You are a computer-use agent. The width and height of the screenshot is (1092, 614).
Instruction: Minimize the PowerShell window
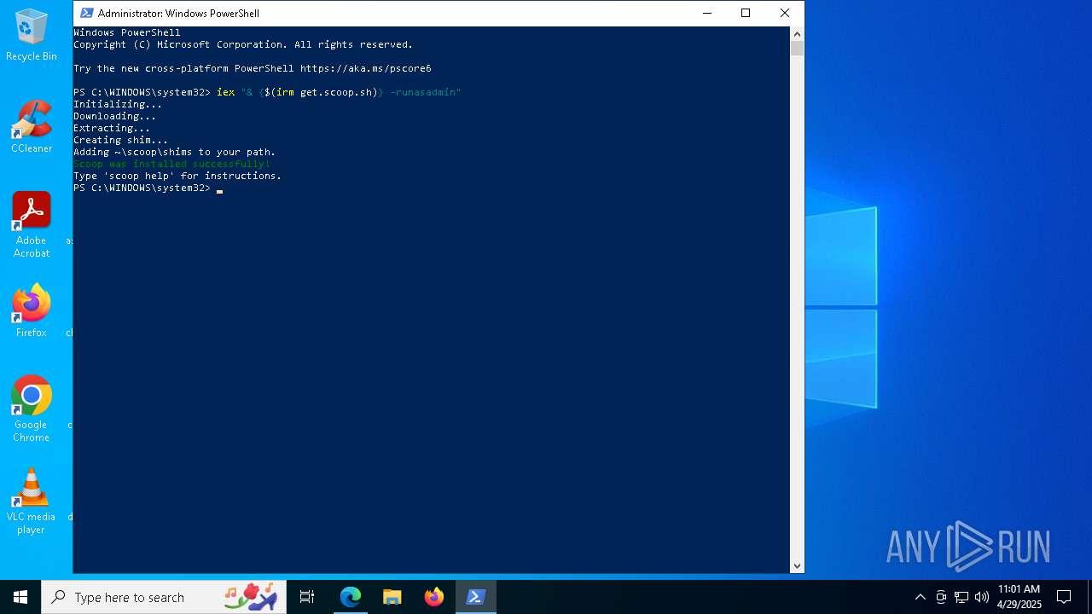point(707,13)
